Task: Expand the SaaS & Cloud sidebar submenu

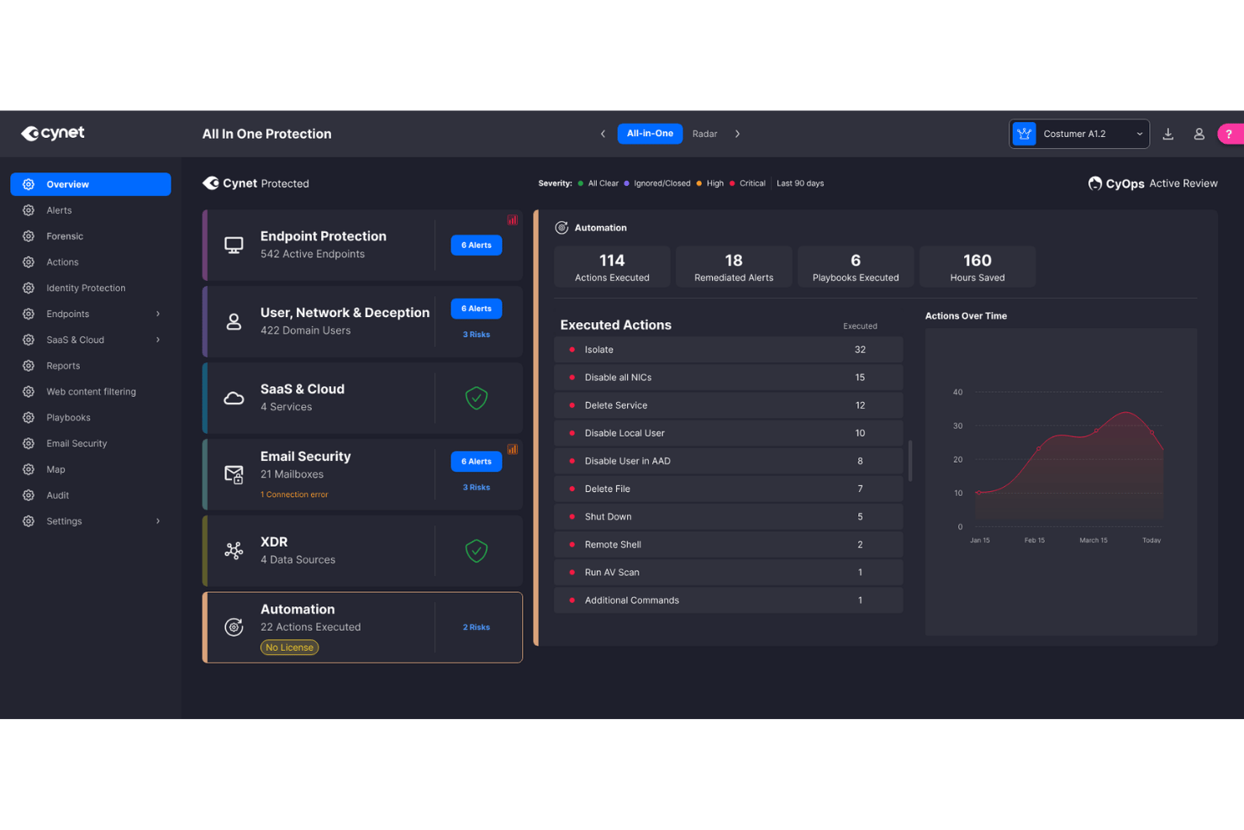Action: point(158,340)
